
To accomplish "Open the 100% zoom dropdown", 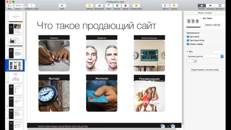I will click(x=19, y=6).
